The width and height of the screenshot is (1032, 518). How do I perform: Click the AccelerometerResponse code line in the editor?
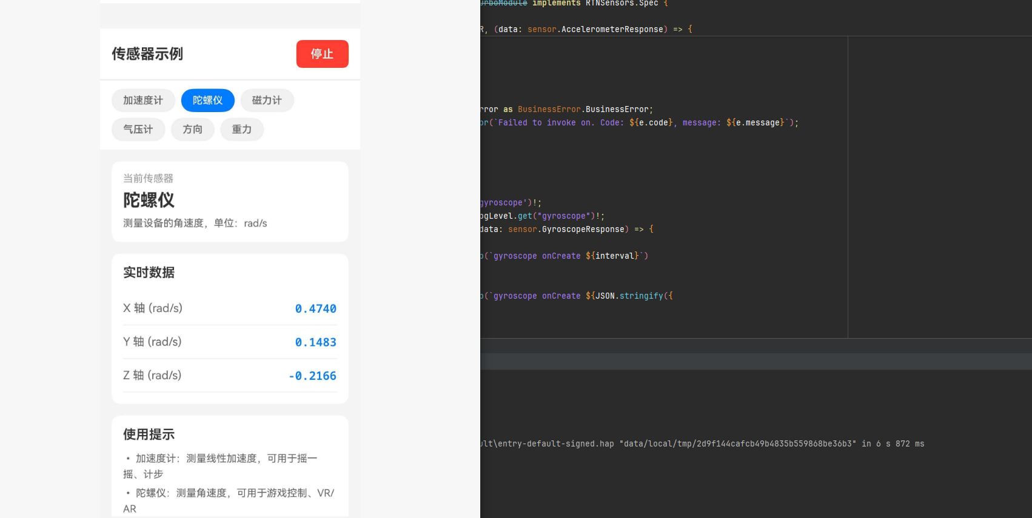click(x=586, y=29)
